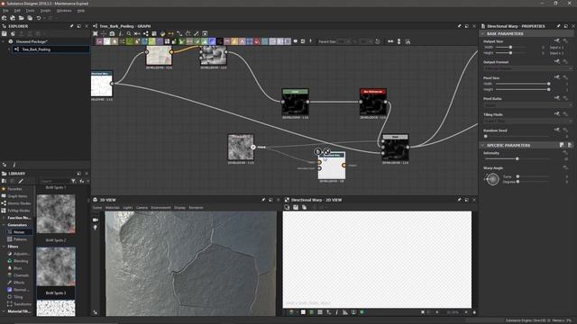577x324 pixels.
Task: Click the horizontal align nodes icon
Action: 390,41
